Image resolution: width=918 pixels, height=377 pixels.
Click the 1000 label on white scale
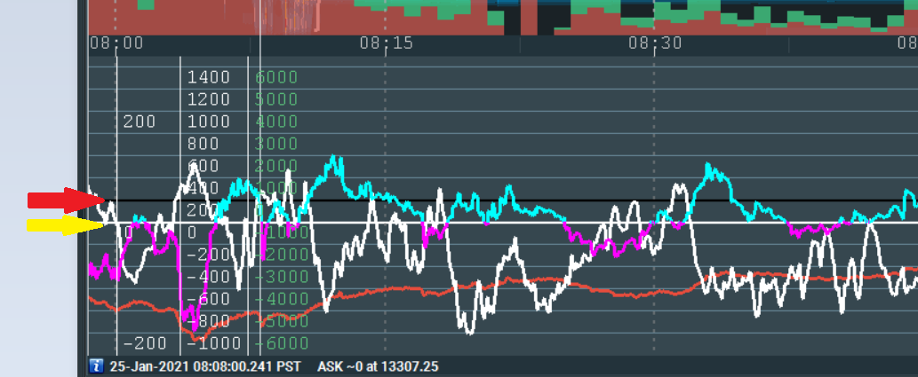[x=208, y=122]
